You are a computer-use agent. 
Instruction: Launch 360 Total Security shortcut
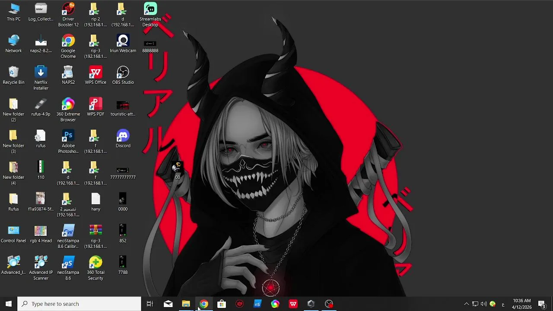[x=95, y=268]
